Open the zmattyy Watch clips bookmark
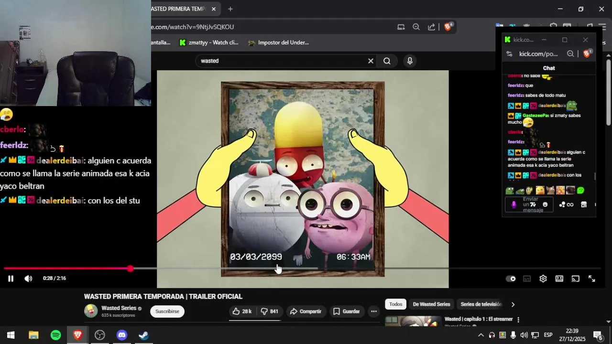This screenshot has height=344, width=612. coord(208,43)
